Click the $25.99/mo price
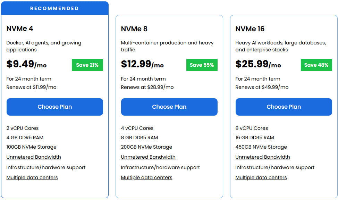 [258, 64]
